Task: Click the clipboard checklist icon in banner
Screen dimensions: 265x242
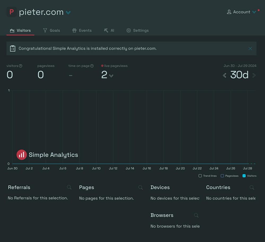Action: [13, 49]
